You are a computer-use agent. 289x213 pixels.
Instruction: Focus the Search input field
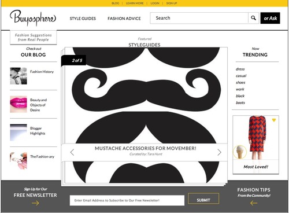199,18
